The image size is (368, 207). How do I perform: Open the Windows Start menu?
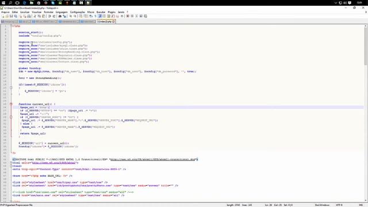[3, 3]
